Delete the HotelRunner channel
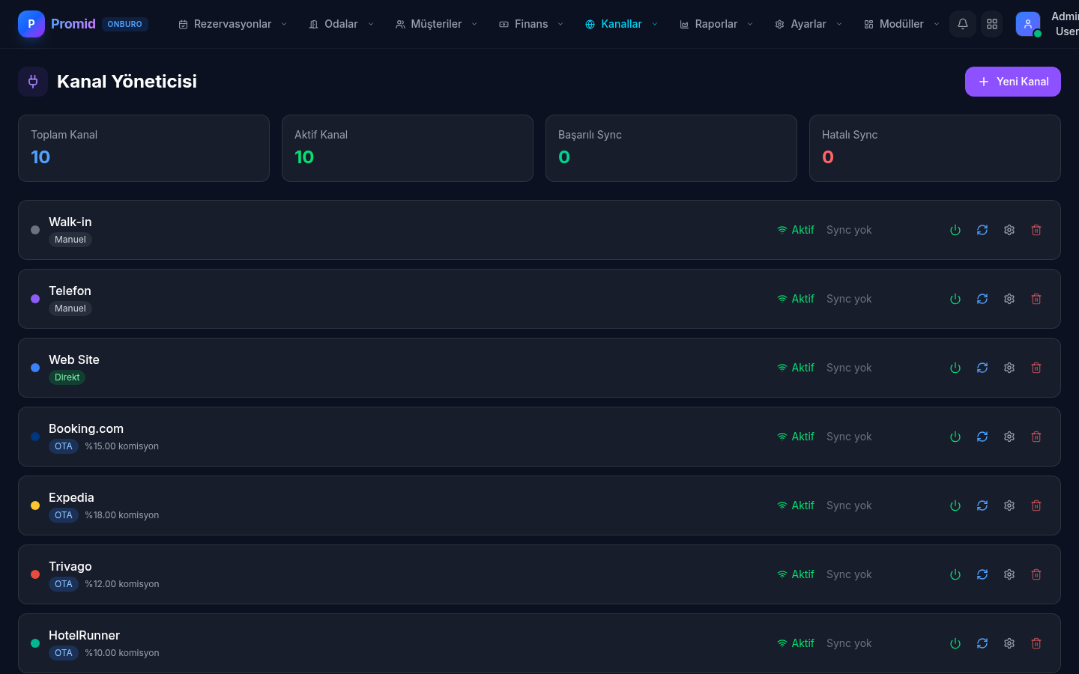Screen dimensions: 1079x674 coord(1036,643)
